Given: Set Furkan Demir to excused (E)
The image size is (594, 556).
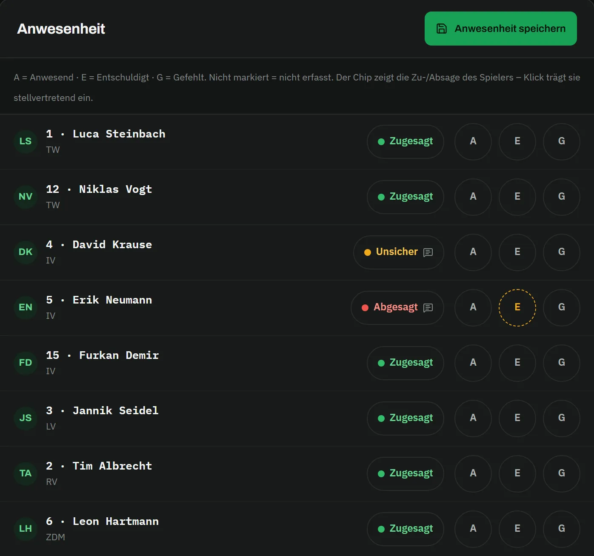Looking at the screenshot, I should pyautogui.click(x=517, y=363).
